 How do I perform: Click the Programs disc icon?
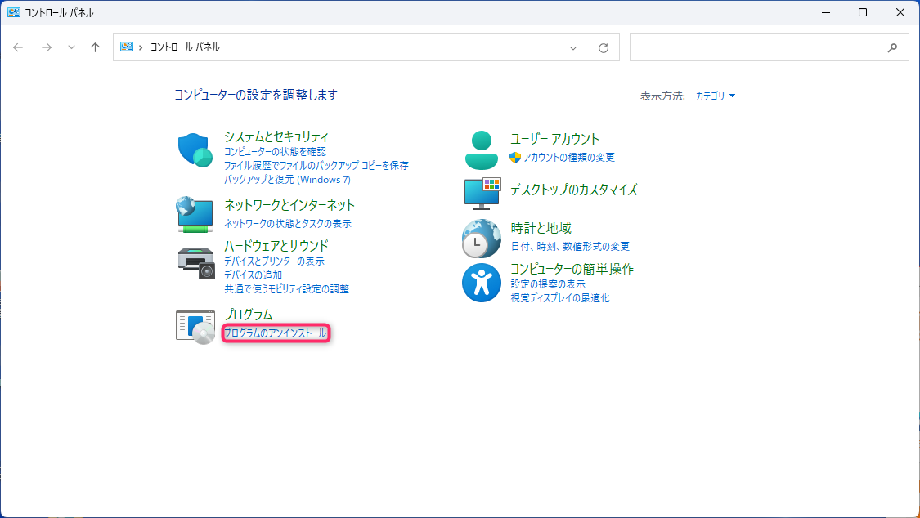pos(195,328)
